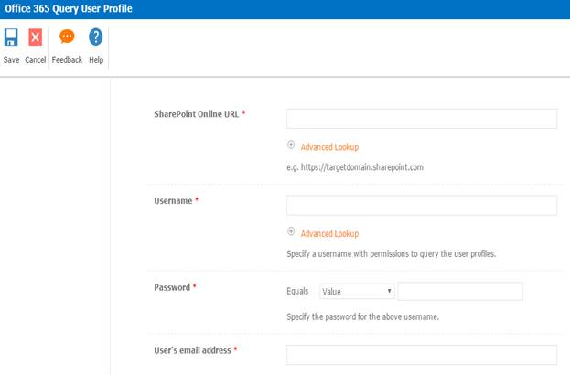570x375 pixels.
Task: Open Advanced Lookup link for SharePoint URL
Action: coord(329,146)
